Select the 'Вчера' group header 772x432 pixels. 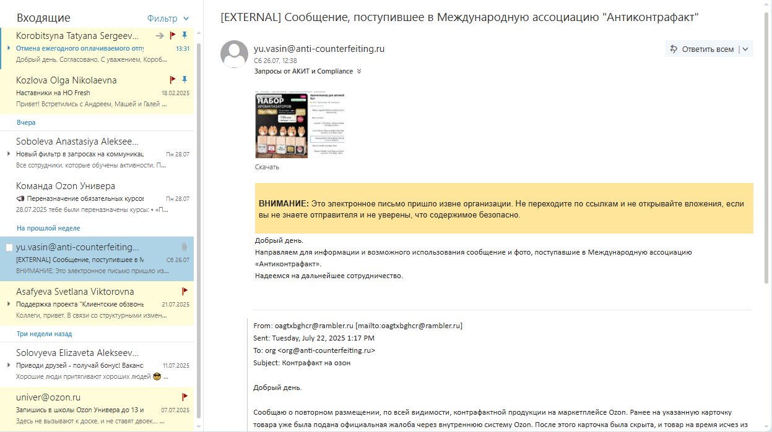point(26,122)
